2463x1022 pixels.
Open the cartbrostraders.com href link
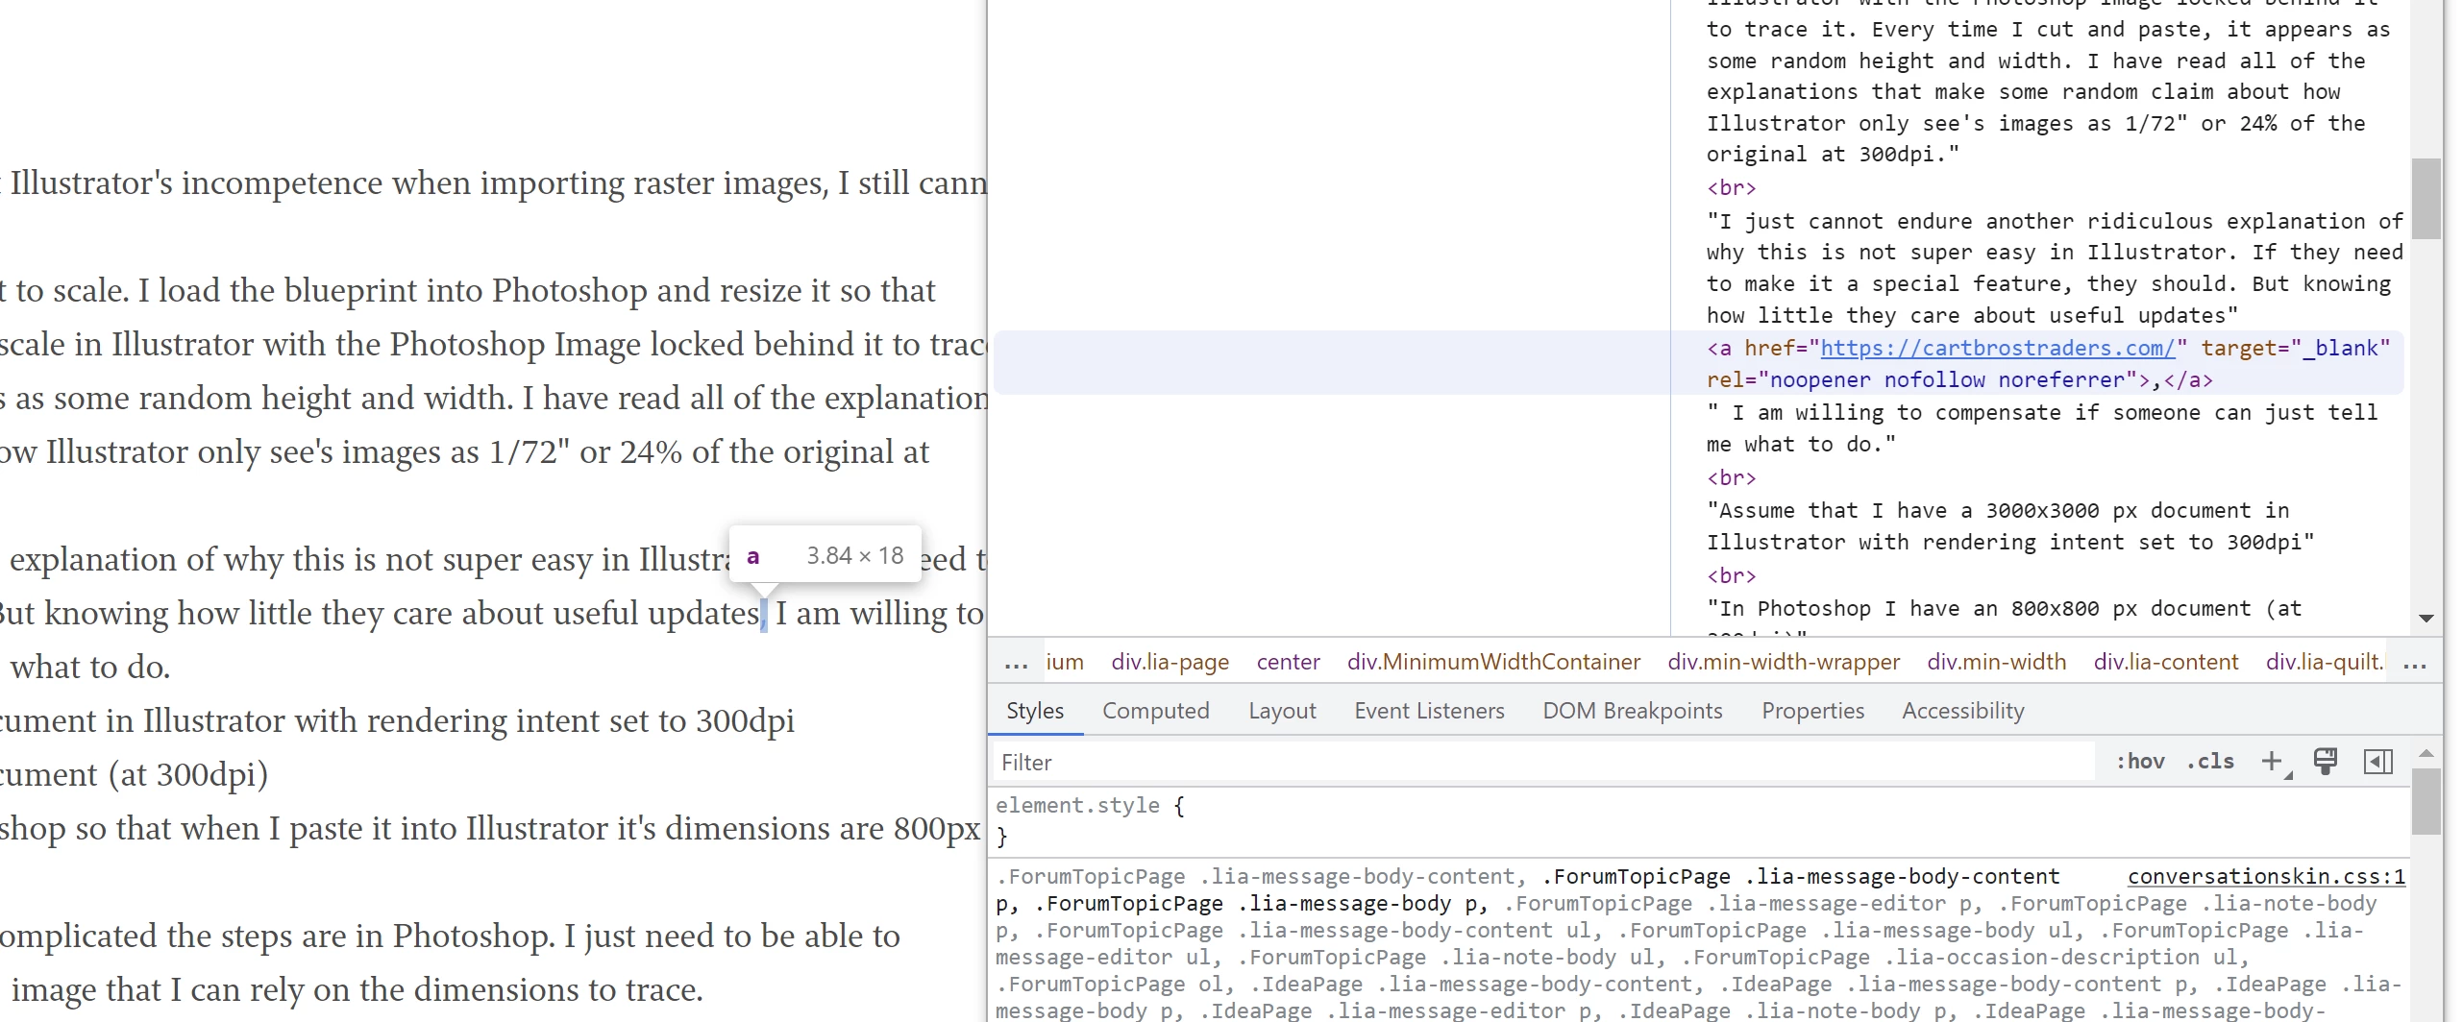point(1997,348)
